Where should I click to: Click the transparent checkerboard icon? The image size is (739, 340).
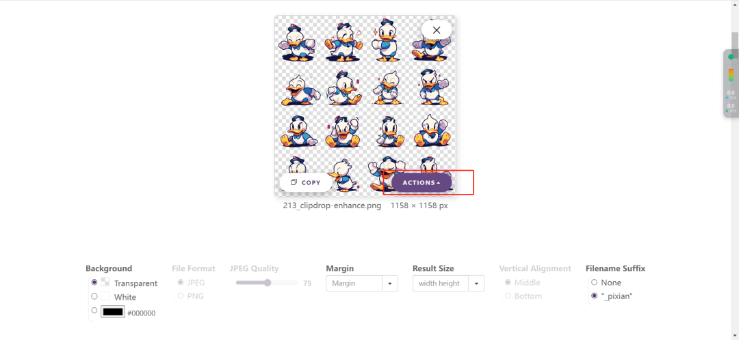[105, 282]
